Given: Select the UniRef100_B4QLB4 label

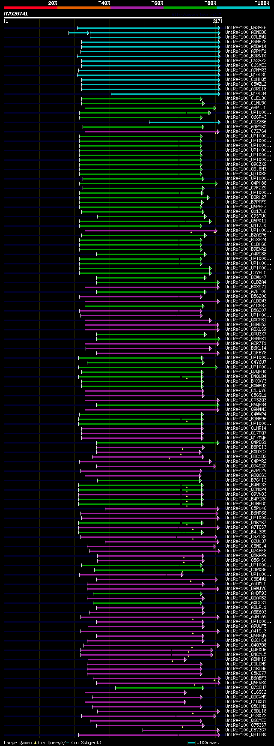Looking at the screenshot, I should pos(246,377).
